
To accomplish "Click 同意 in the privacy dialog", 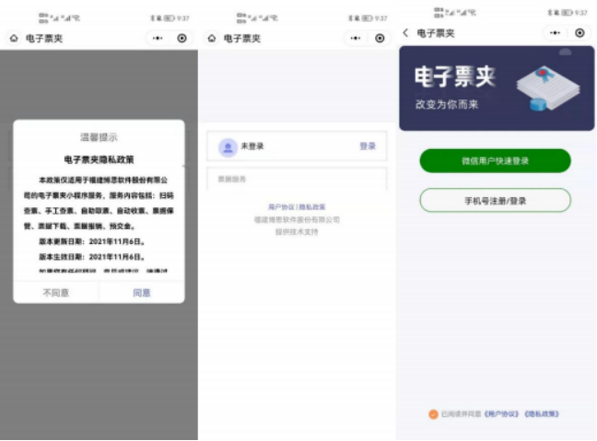I will point(141,293).
